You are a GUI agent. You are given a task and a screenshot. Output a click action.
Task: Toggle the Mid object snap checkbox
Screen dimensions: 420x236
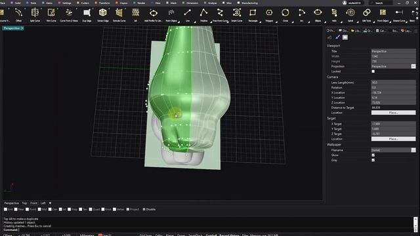click(39, 209)
